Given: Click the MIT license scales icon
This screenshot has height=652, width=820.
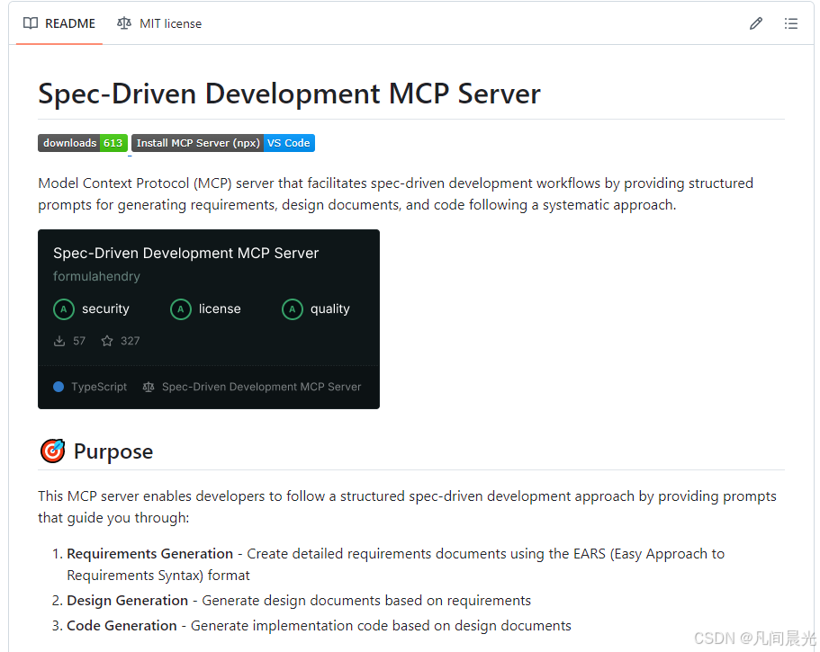Looking at the screenshot, I should (124, 23).
